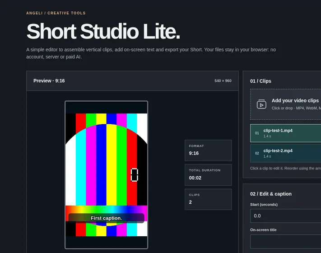
Task: Click the video clip upload icon
Action: click(x=261, y=104)
